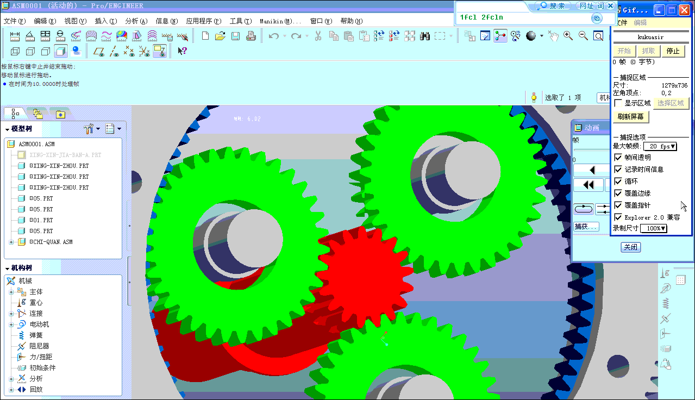Expand the 主体 node in mechanism tree

coord(11,292)
